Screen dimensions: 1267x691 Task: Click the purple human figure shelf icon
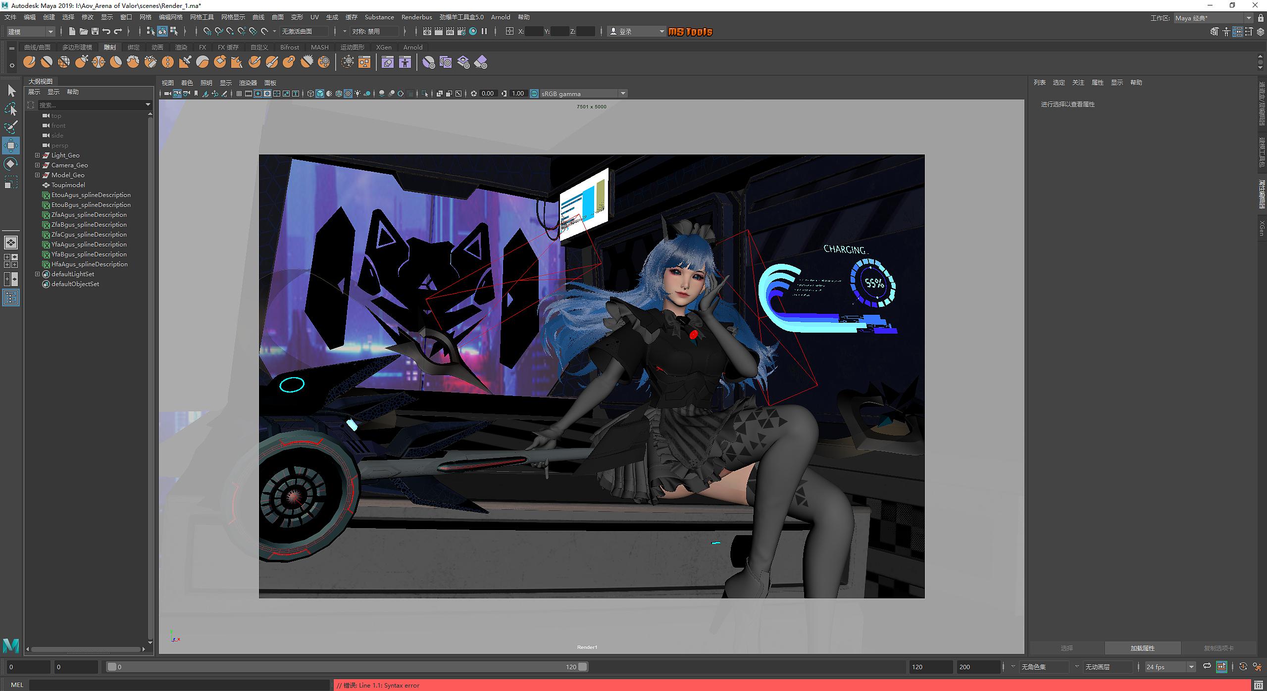[x=405, y=62]
